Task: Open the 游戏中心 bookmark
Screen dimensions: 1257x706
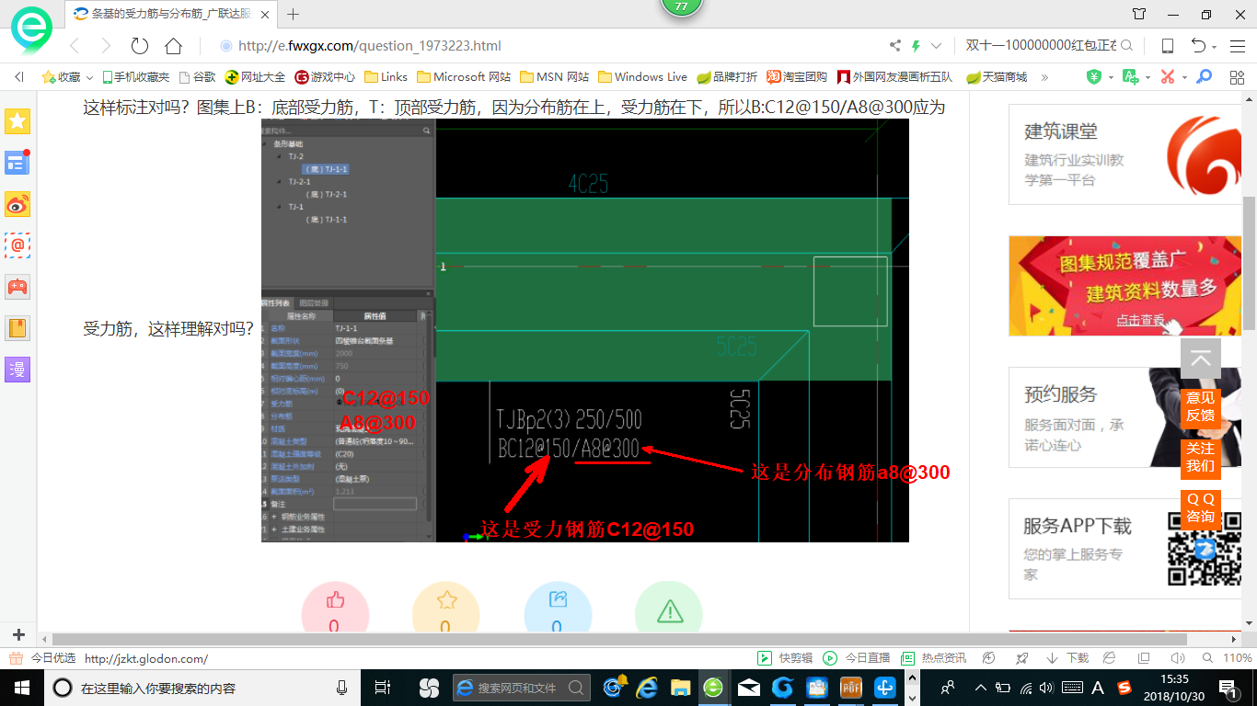Action: coord(325,77)
